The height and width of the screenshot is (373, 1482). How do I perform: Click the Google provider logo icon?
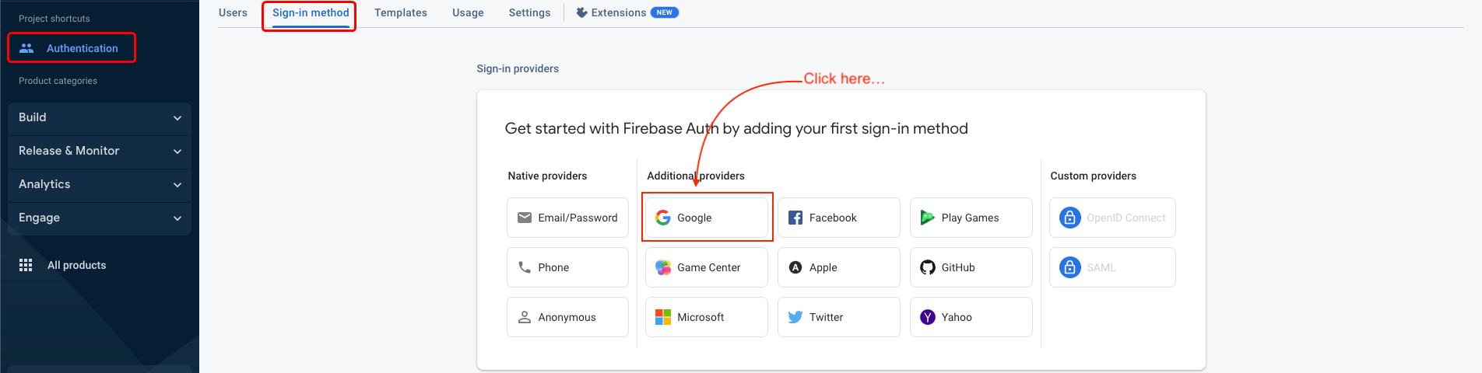click(663, 218)
